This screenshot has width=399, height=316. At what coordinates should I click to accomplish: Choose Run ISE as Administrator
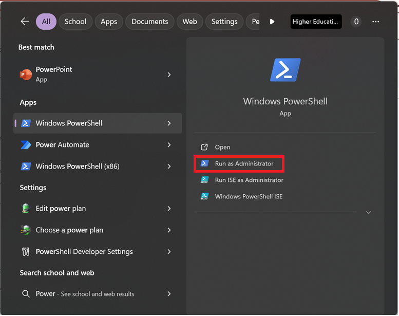249,180
